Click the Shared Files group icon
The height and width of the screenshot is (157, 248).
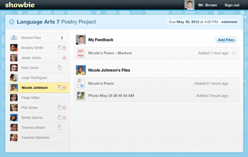click(14, 38)
